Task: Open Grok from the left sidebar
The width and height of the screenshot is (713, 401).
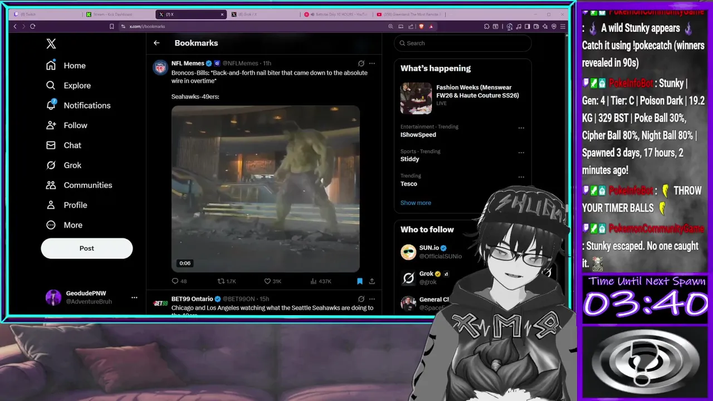Action: pyautogui.click(x=64, y=165)
